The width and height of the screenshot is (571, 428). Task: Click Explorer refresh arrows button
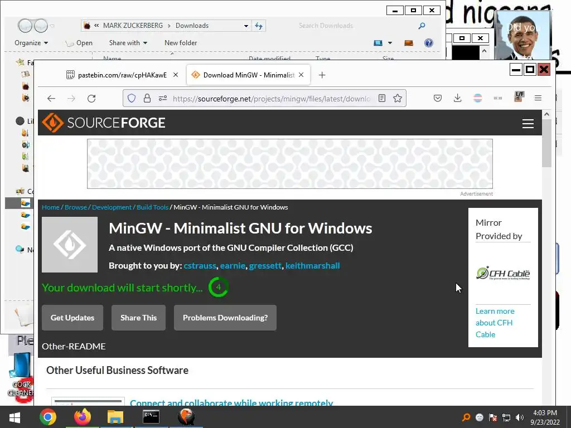pos(259,26)
